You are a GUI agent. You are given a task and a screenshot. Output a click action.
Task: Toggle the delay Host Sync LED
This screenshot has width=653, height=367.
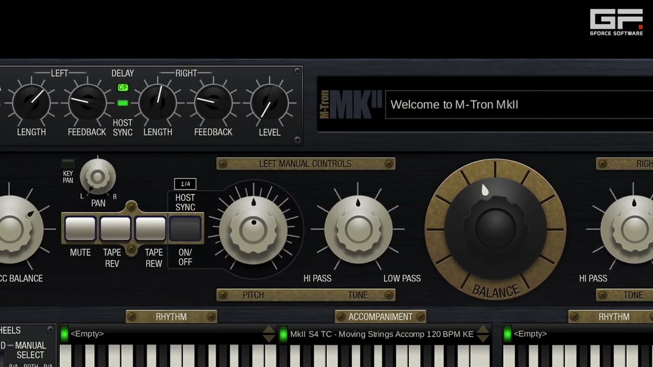tap(123, 103)
